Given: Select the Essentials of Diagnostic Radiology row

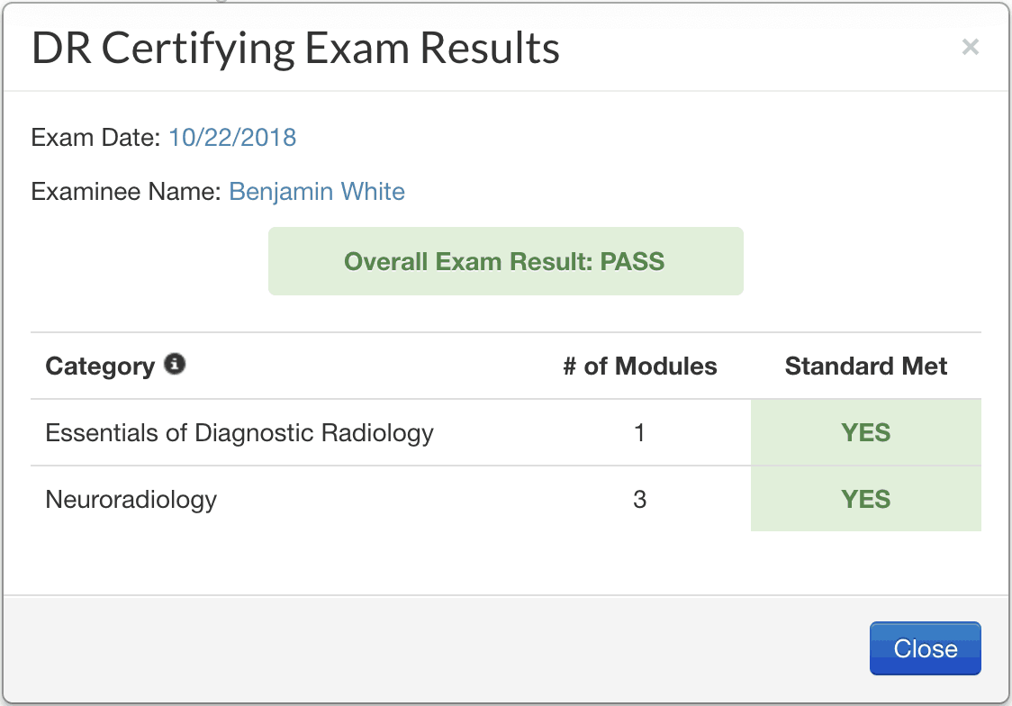Looking at the screenshot, I should pyautogui.click(x=239, y=433).
